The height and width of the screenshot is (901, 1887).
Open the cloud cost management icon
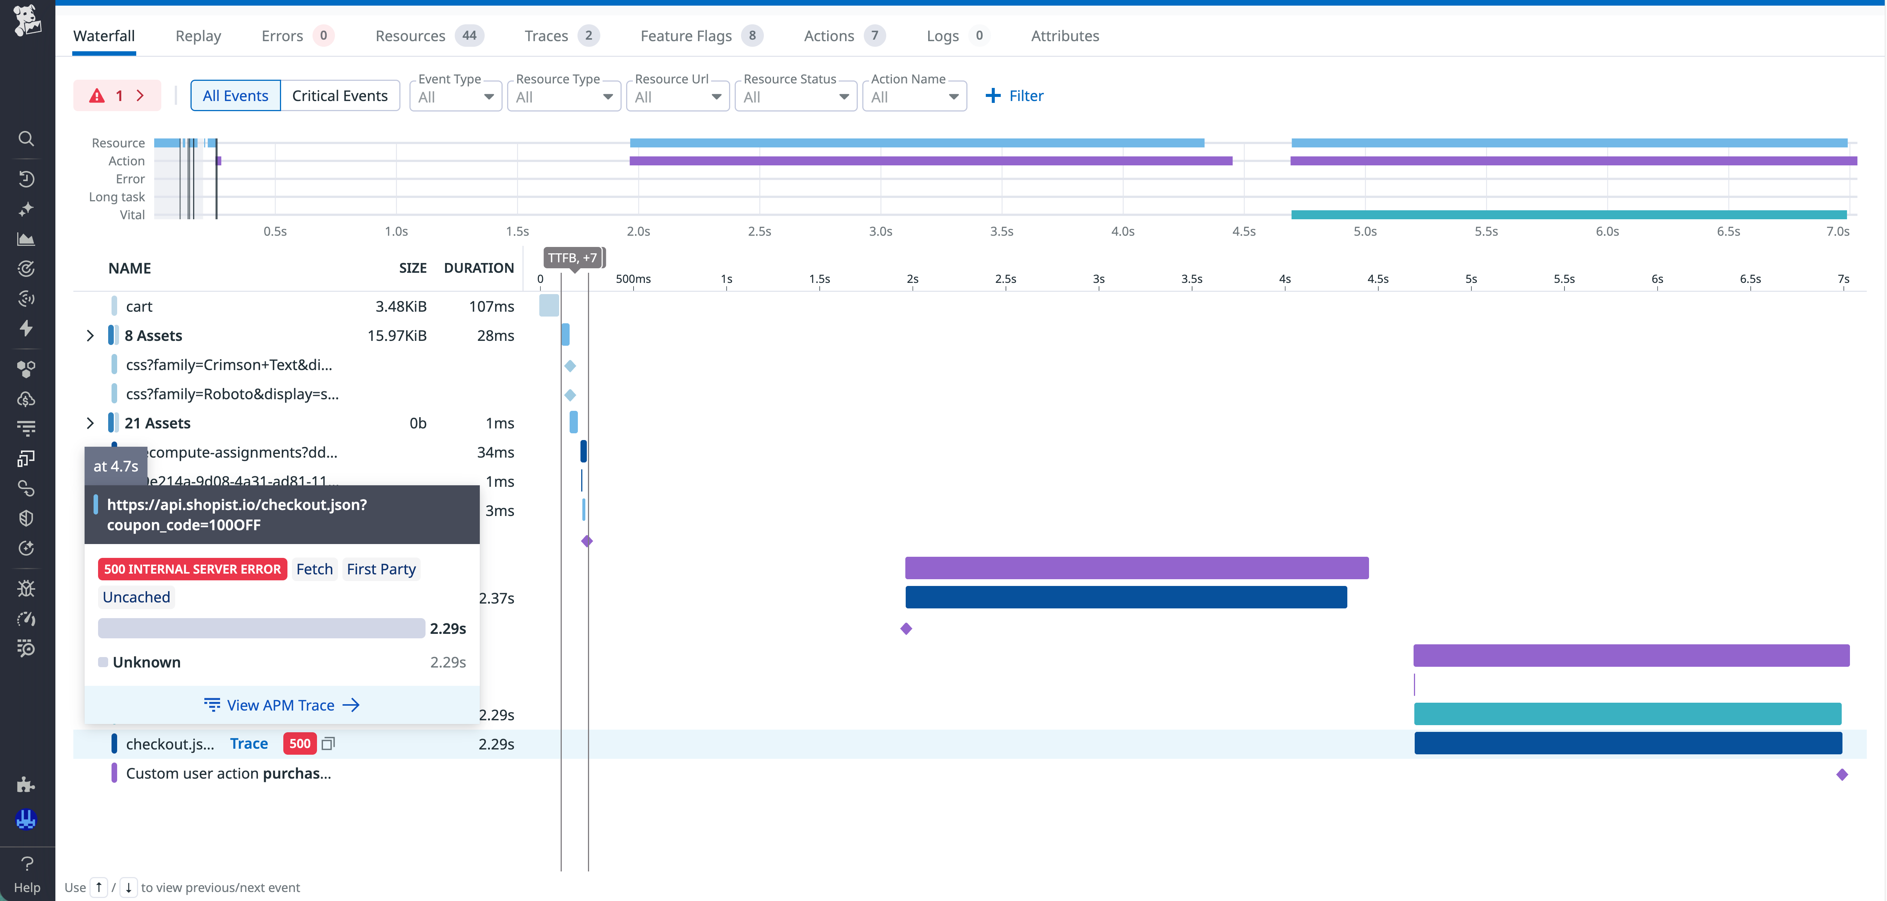point(26,399)
